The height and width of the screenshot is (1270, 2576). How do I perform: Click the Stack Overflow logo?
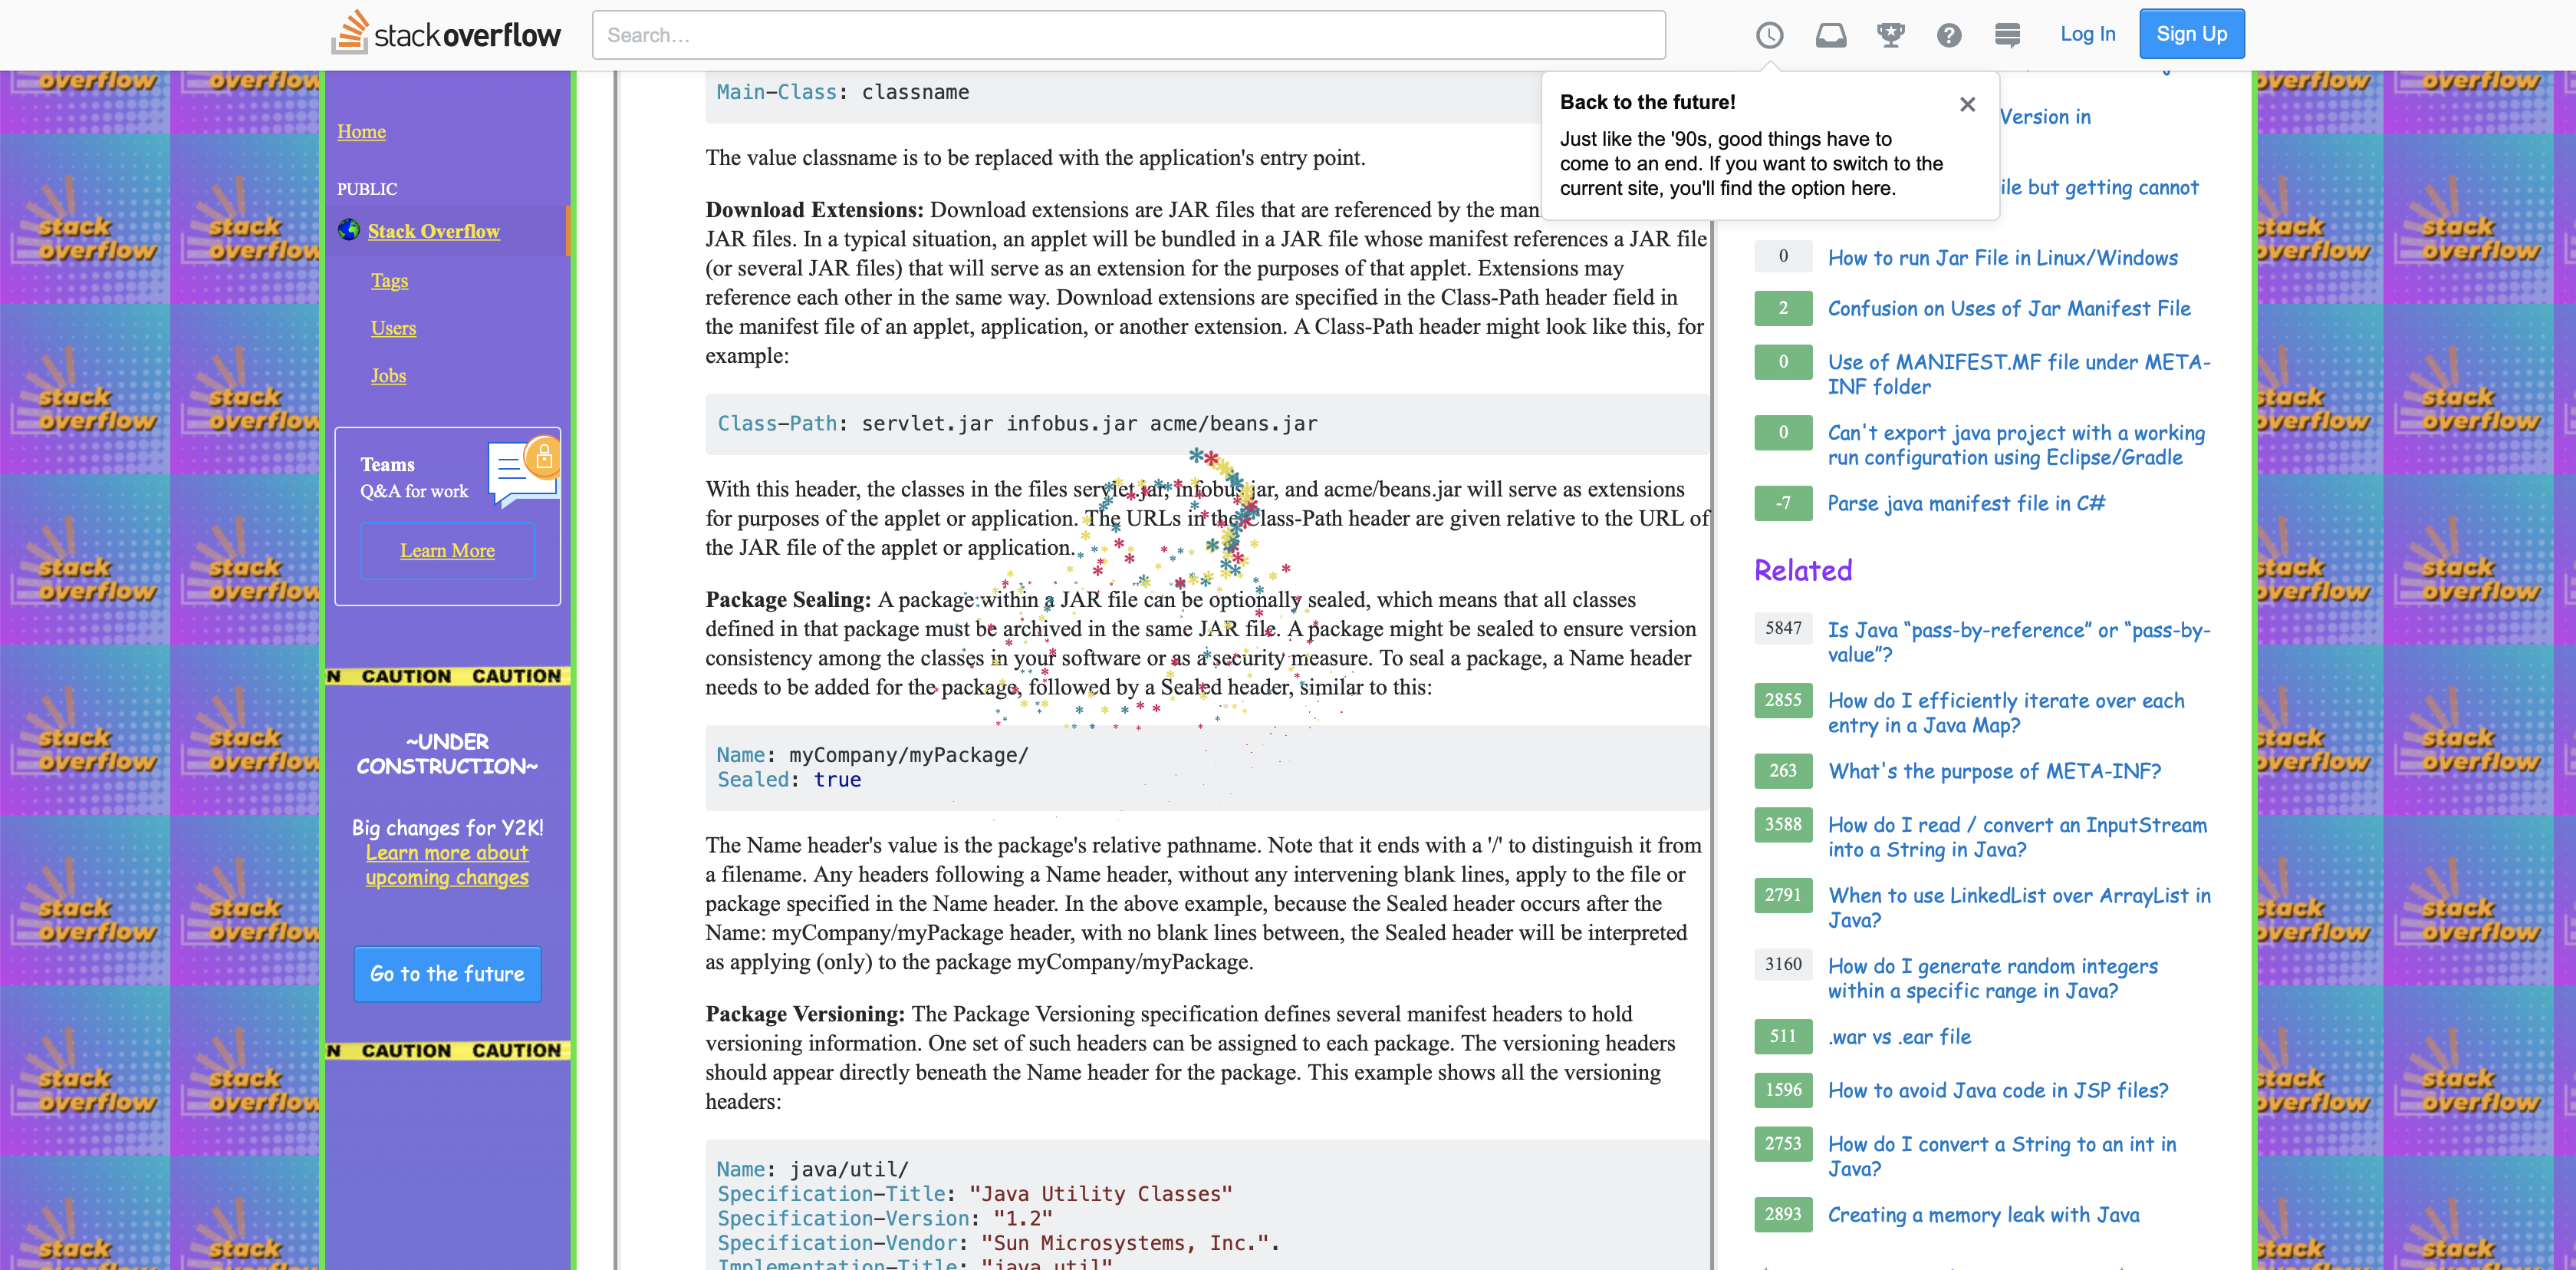(x=446, y=34)
